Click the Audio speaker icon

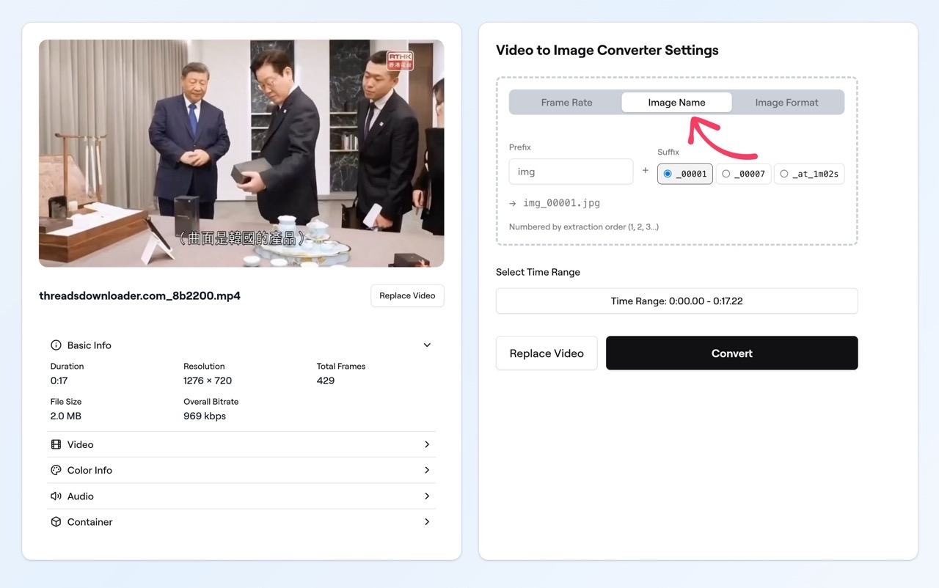click(56, 496)
